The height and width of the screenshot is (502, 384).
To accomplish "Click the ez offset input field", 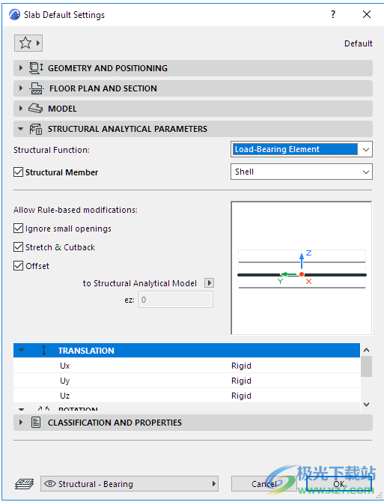I will coord(176,300).
